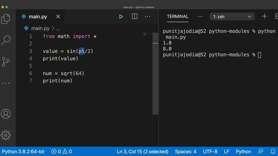The image size is (278, 156).
Task: Run Python file with green play icon
Action: (x=121, y=16)
